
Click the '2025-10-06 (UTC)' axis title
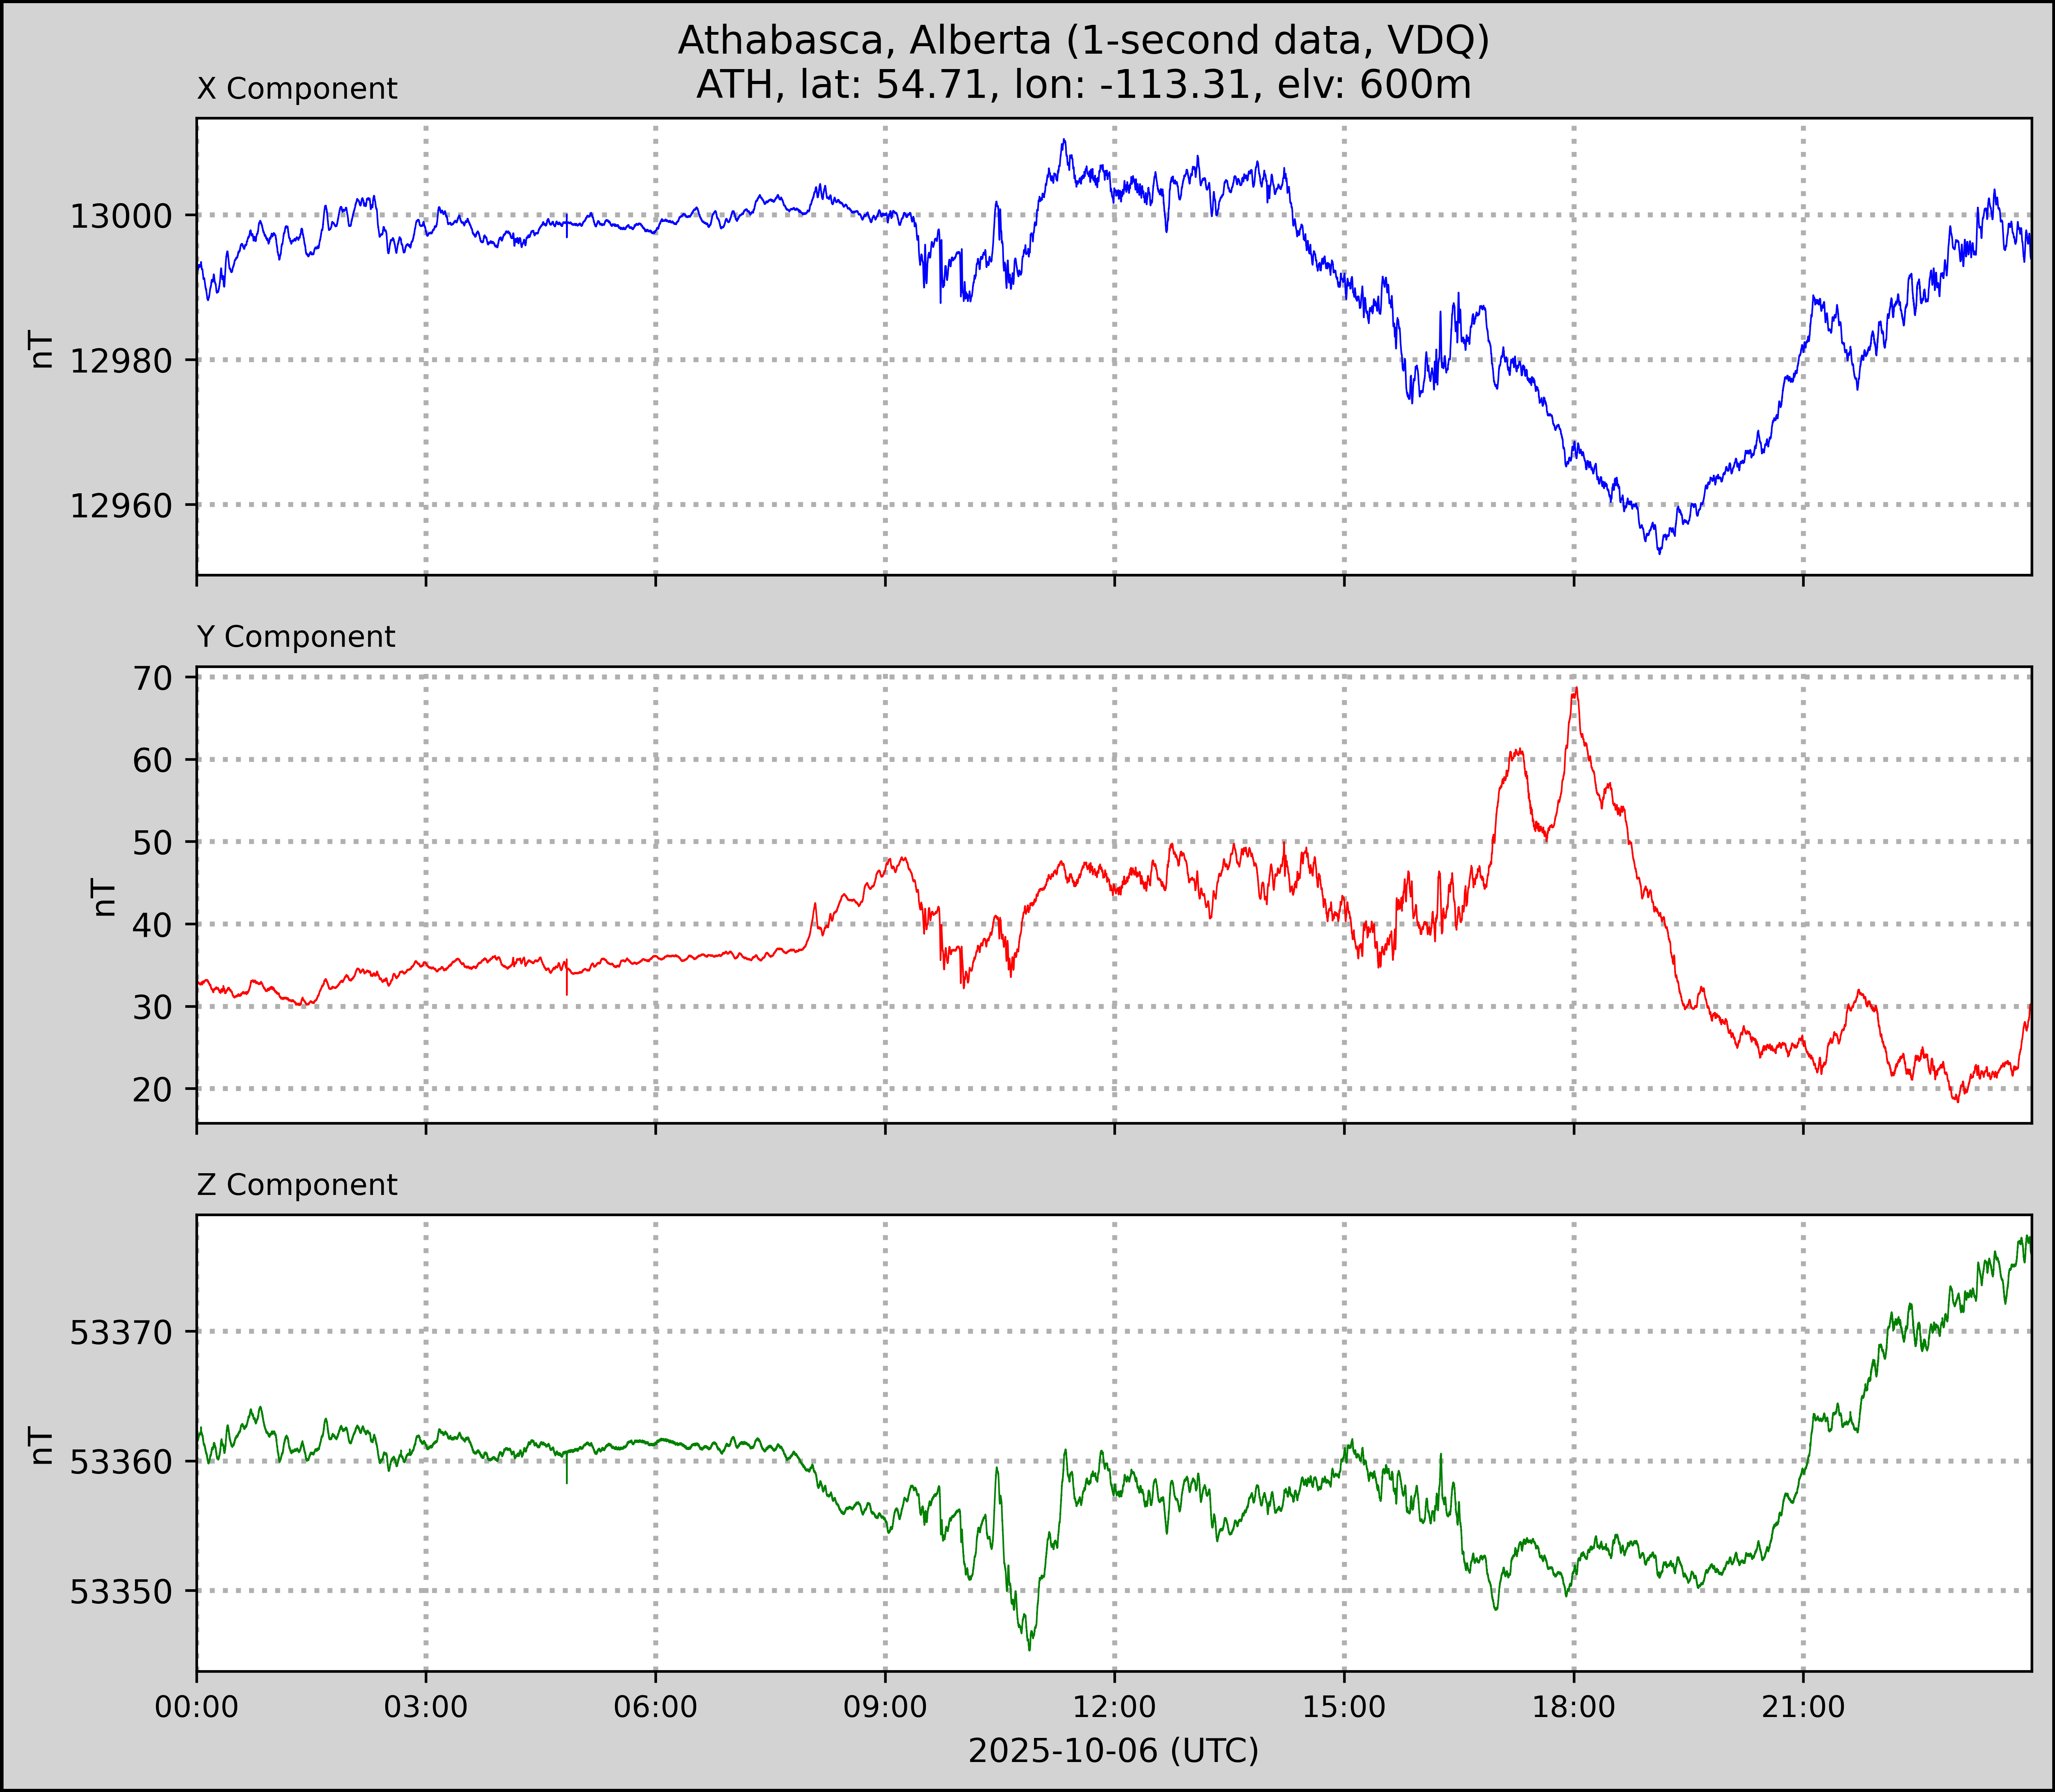[1113, 1750]
